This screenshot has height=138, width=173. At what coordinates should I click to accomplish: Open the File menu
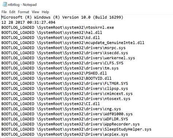point(4,12)
